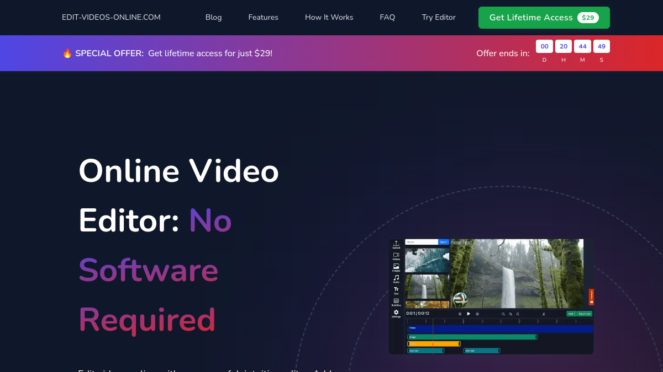Select the waterfall thumbnail in the editor media list
This screenshot has height=372, width=663.
tap(427, 287)
